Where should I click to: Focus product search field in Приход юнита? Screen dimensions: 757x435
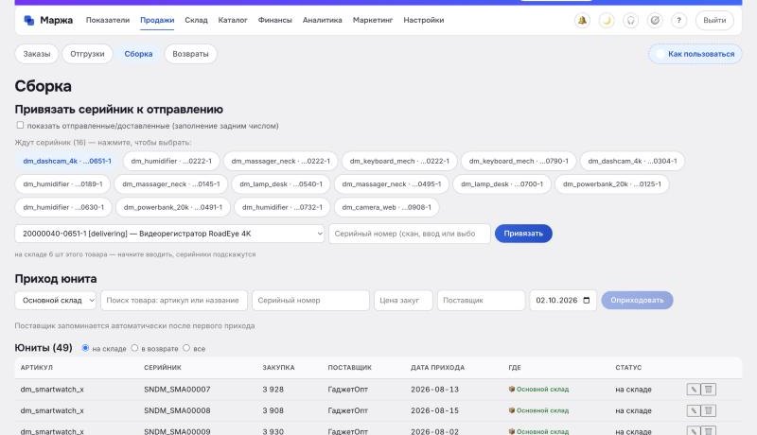pos(174,300)
